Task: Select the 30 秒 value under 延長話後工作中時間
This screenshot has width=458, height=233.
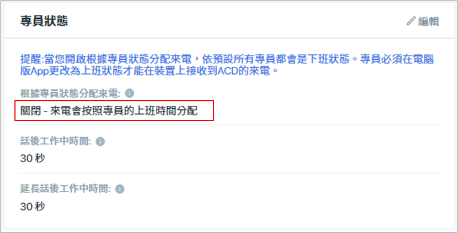Action: tap(33, 206)
